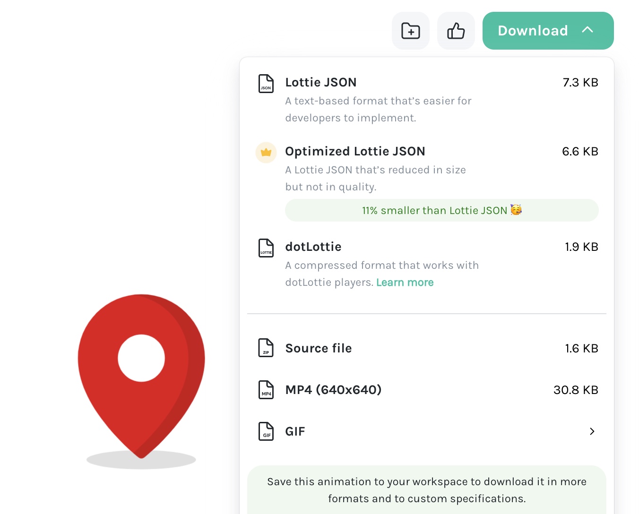639x514 pixels.
Task: Click the save to folder icon
Action: [410, 31]
